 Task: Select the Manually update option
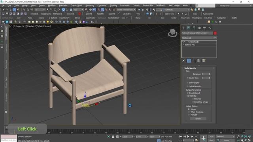coord(189,115)
